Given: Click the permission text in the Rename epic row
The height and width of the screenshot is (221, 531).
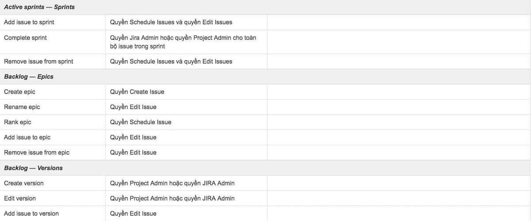Looking at the screenshot, I should tap(133, 107).
